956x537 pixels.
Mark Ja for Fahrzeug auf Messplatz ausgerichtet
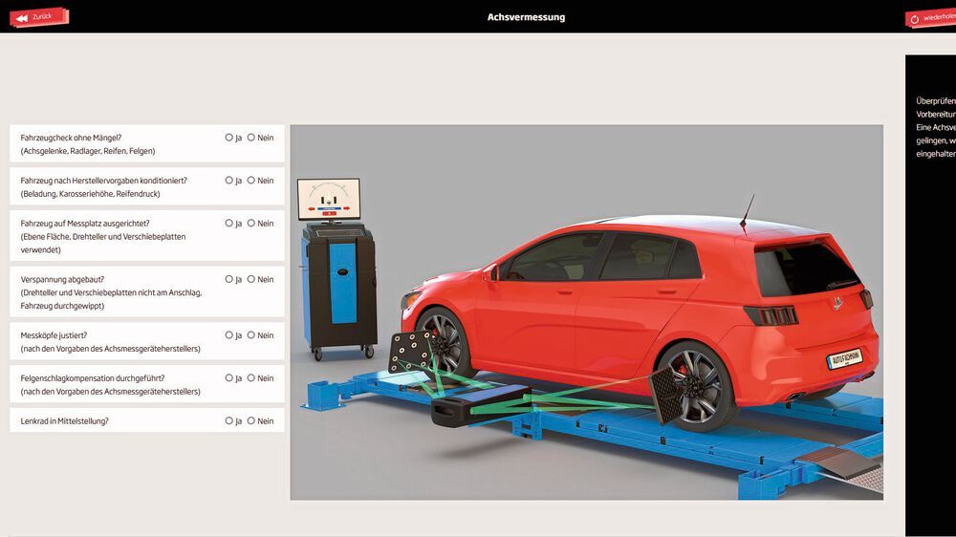point(229,224)
